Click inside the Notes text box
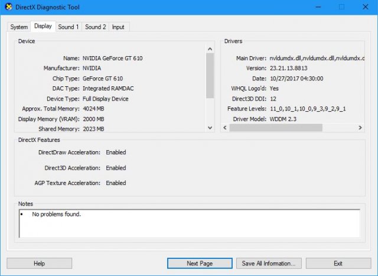 click(189, 223)
